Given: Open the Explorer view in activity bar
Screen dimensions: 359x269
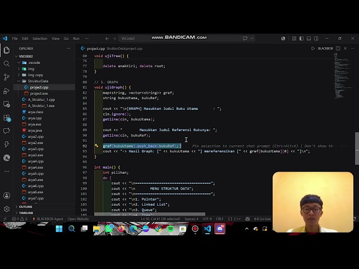Looking at the screenshot, I should [x=7, y=50].
